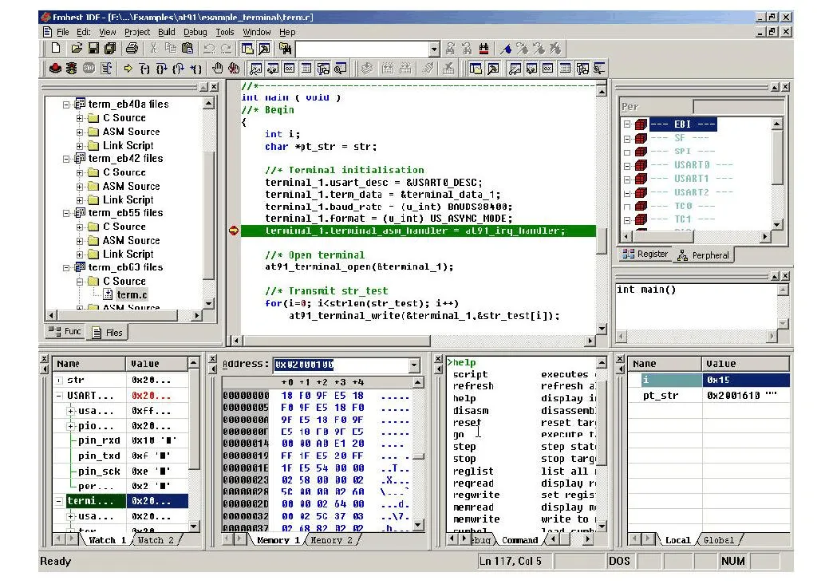The image size is (821, 584).
Task: Open the Debug menu
Action: (195, 32)
